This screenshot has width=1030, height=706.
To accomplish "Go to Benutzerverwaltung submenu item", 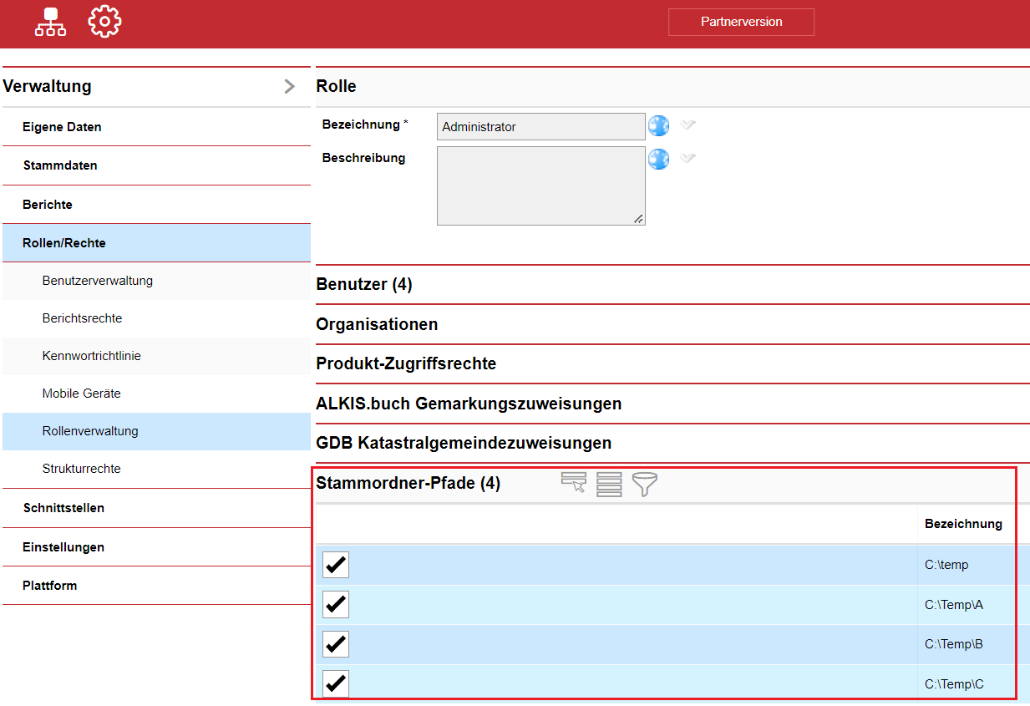I will pyautogui.click(x=156, y=281).
